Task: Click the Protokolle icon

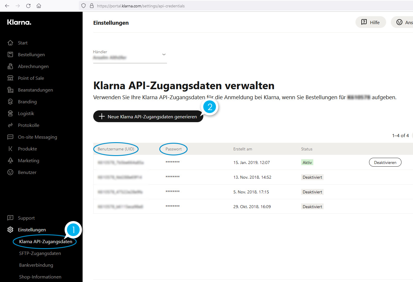Action: click(10, 125)
